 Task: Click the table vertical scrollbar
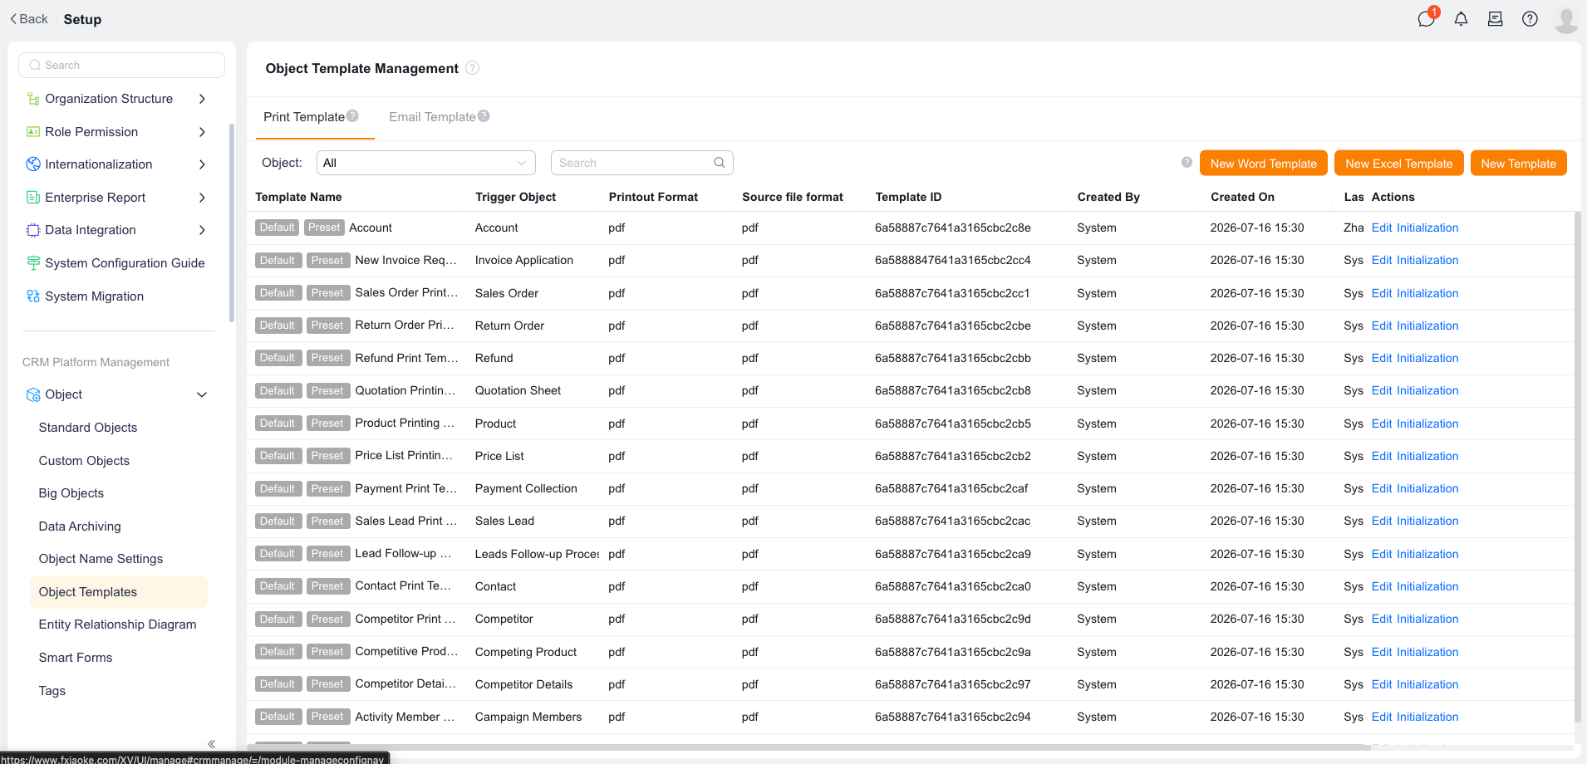1577,465
